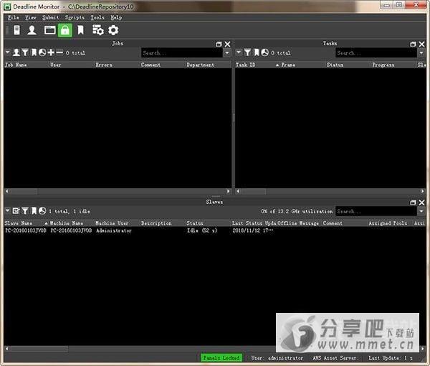This screenshot has width=430, height=366.
Task: Sort Jobs by User column header
Action: point(56,65)
